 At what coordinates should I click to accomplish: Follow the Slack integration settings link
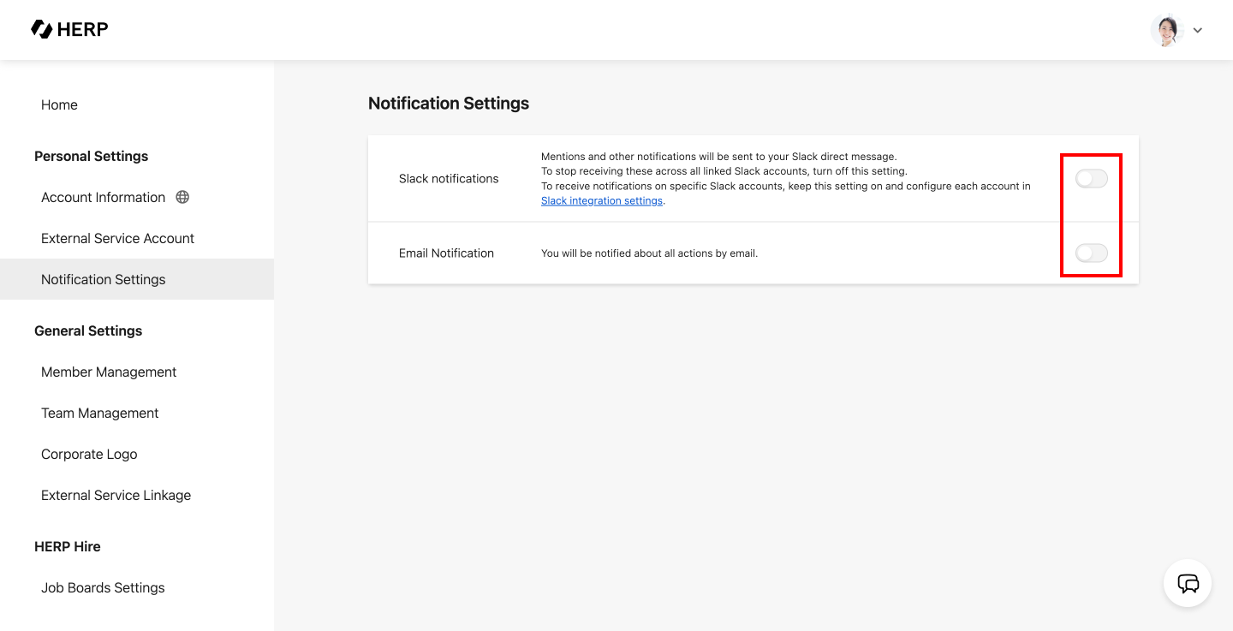pos(602,200)
